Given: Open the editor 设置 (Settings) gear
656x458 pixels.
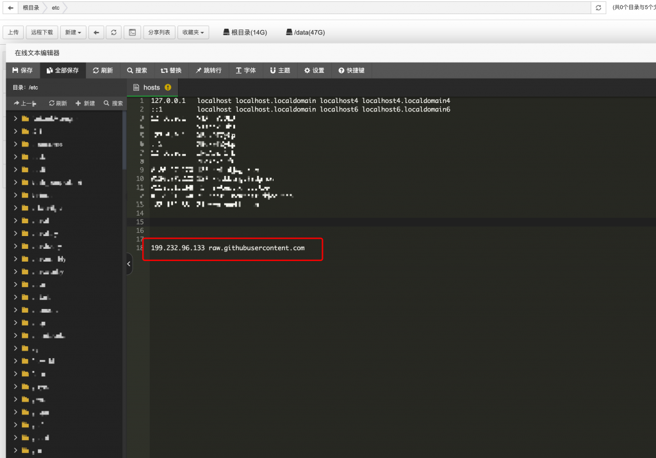Looking at the screenshot, I should [314, 70].
